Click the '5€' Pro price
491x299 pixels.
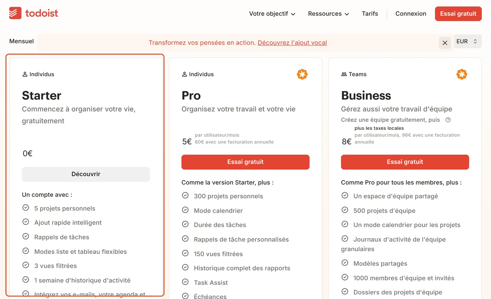click(187, 142)
